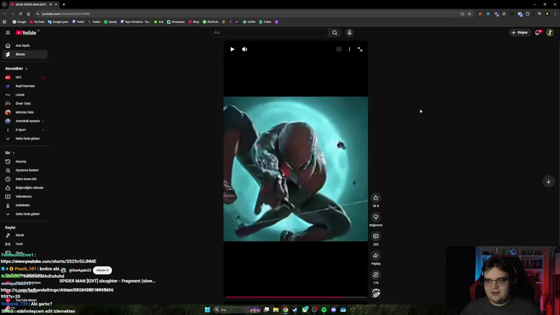
Task: Open the three-dot more options on the short
Action: 349,49
